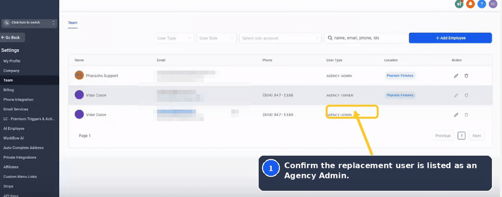Click the Previous pagination button
The image size is (502, 197).
(443, 136)
